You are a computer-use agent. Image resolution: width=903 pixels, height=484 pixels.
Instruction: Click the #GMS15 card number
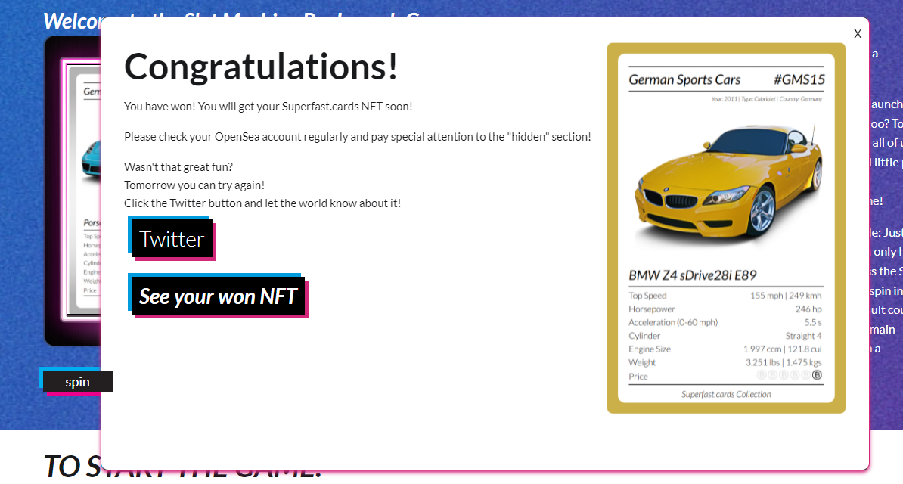coord(799,79)
